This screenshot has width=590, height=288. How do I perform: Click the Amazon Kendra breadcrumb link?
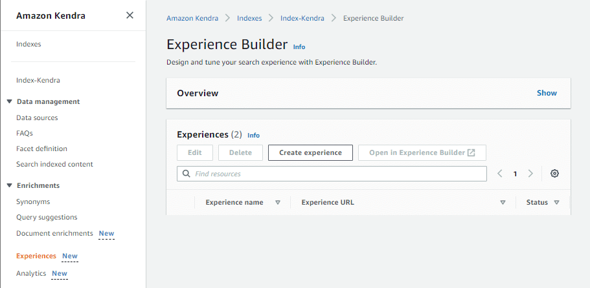tap(192, 18)
